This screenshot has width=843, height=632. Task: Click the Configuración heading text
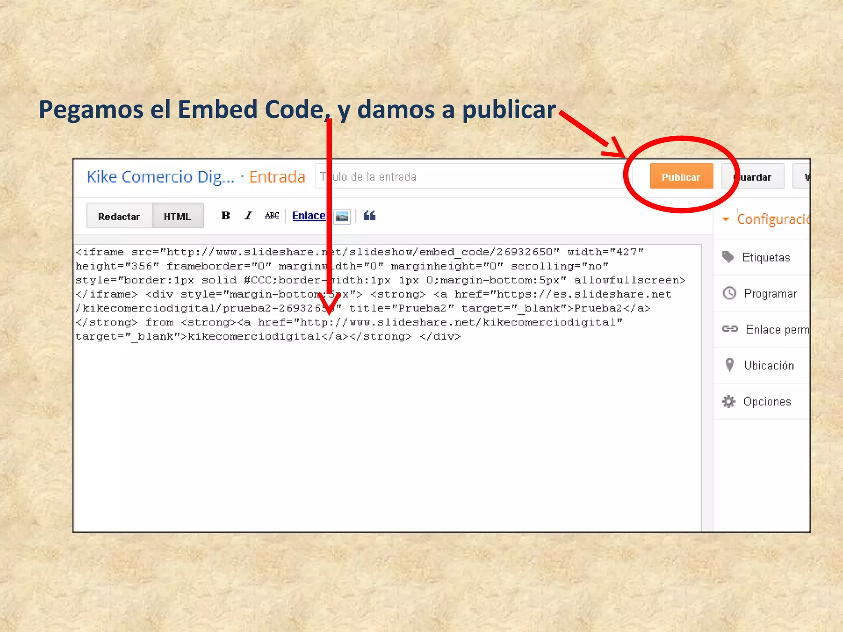pyautogui.click(x=773, y=219)
